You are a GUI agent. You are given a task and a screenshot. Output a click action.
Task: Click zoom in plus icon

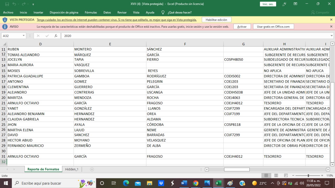(x=322, y=176)
